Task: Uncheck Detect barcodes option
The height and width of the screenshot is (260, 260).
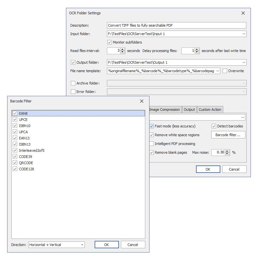Action: click(x=214, y=126)
